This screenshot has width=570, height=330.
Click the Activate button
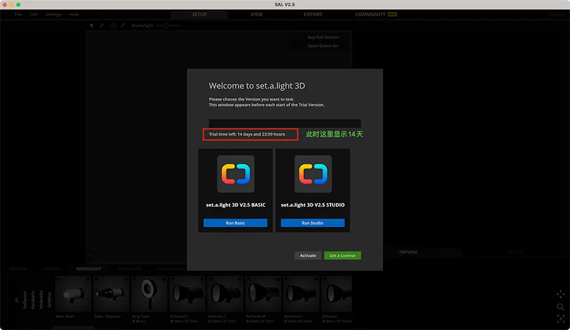(x=308, y=255)
